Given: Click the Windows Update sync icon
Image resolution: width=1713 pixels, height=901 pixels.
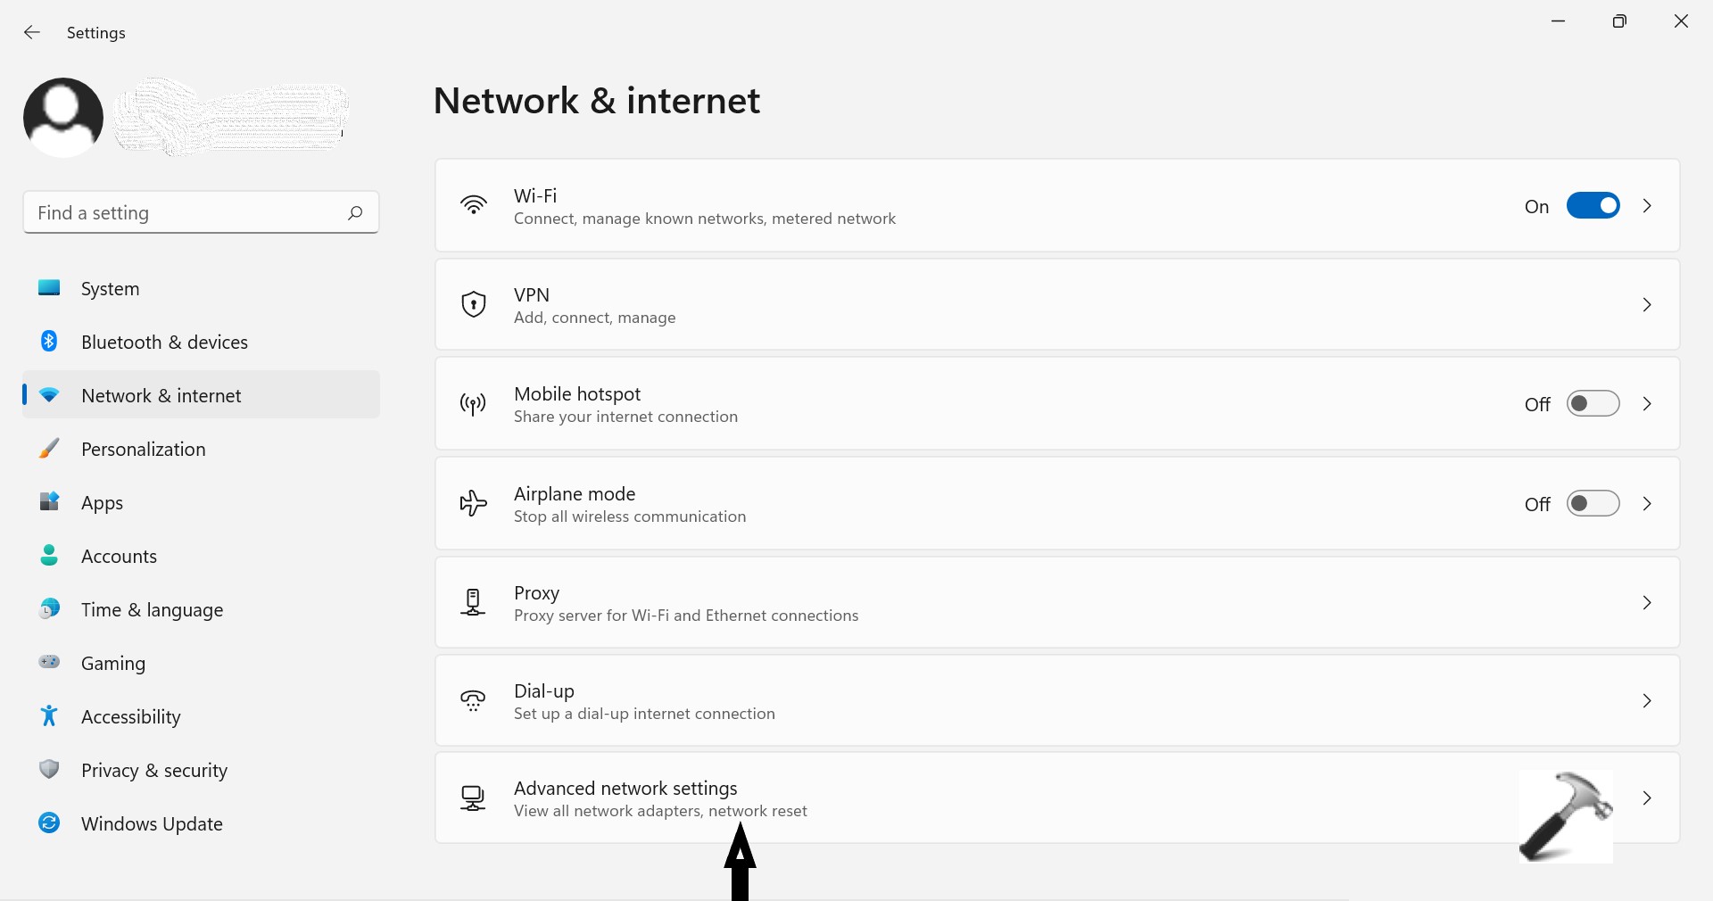Looking at the screenshot, I should coord(49,822).
